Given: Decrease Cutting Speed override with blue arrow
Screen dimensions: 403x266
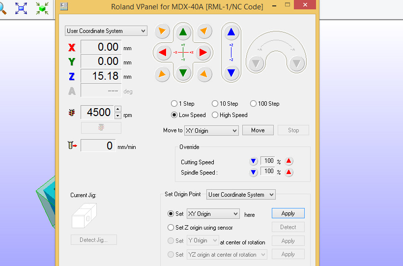Looking at the screenshot, I should pyautogui.click(x=254, y=161).
